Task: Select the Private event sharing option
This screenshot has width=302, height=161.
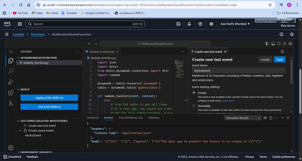Action: tap(194, 93)
